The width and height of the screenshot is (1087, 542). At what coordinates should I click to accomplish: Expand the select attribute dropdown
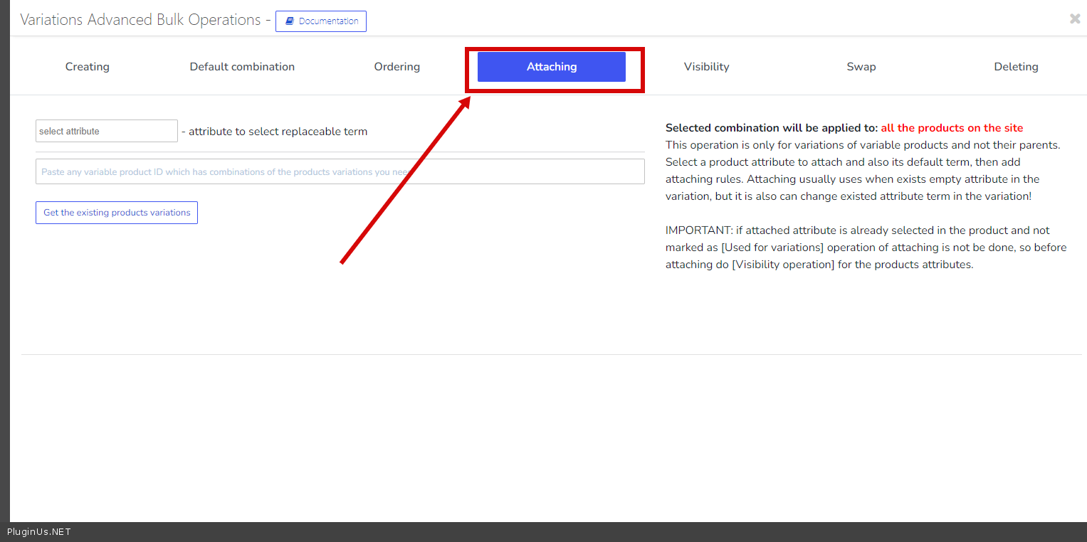point(106,131)
